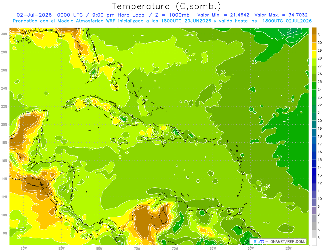Click the legend scale value 17
Viewport: 327px width, 252px height.
point(320,144)
